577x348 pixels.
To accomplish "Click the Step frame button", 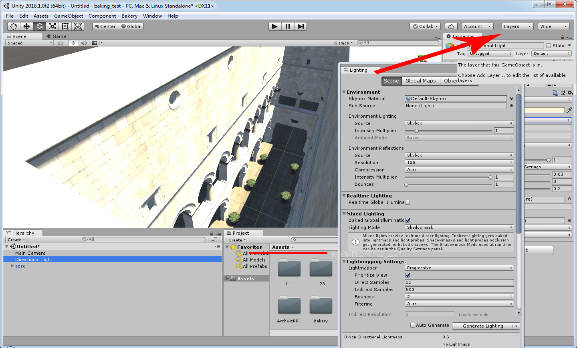I will 301,26.
